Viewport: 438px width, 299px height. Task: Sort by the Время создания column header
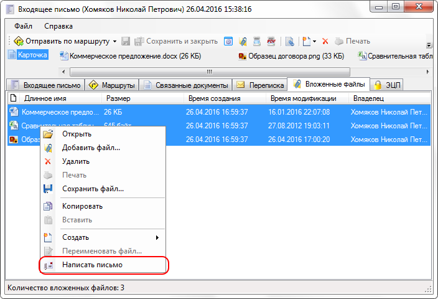pos(225,98)
